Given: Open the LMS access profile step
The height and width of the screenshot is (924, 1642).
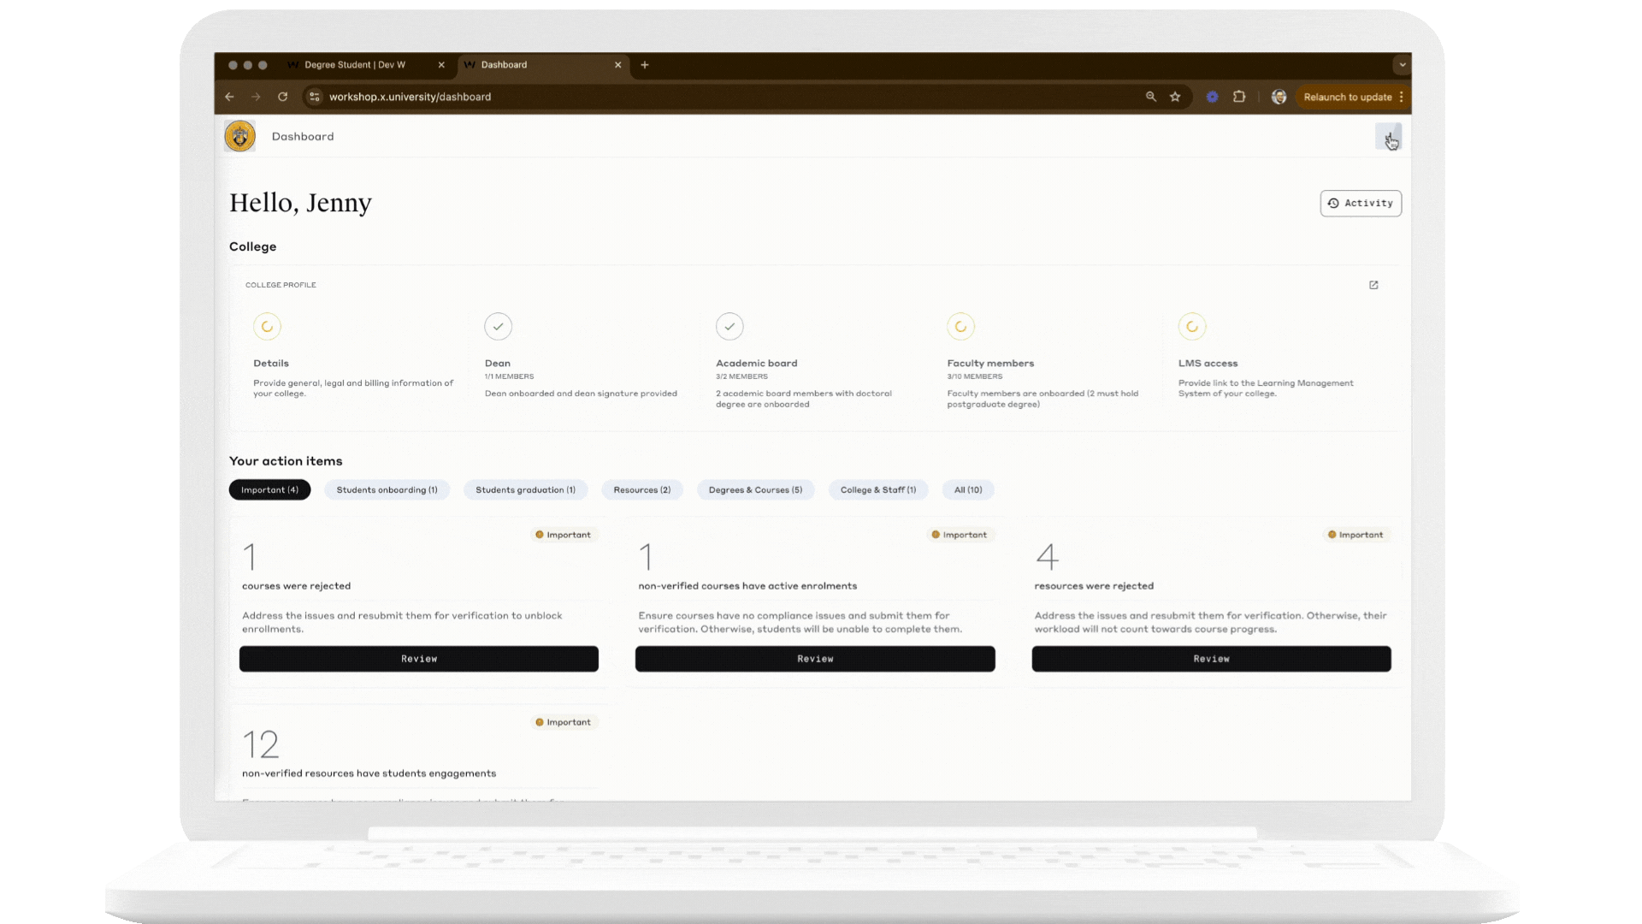Looking at the screenshot, I should pos(1280,356).
